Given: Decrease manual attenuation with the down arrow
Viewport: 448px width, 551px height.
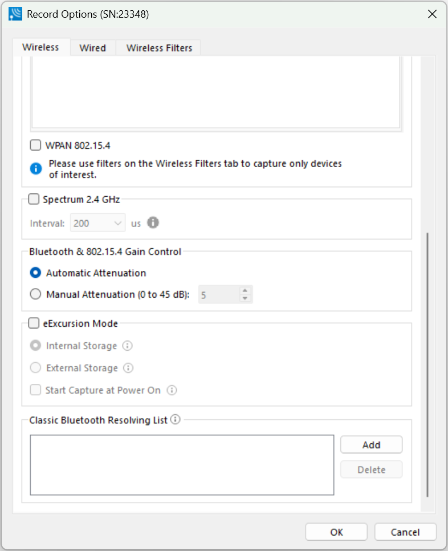Looking at the screenshot, I should (245, 298).
